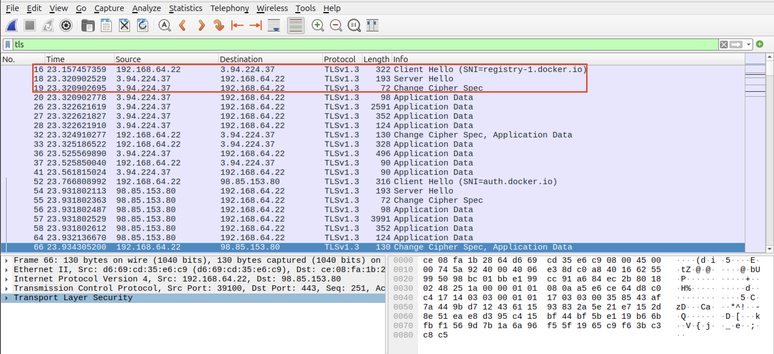Toggle the filter bookmark icon
The height and width of the screenshot is (354, 774).
(8, 45)
